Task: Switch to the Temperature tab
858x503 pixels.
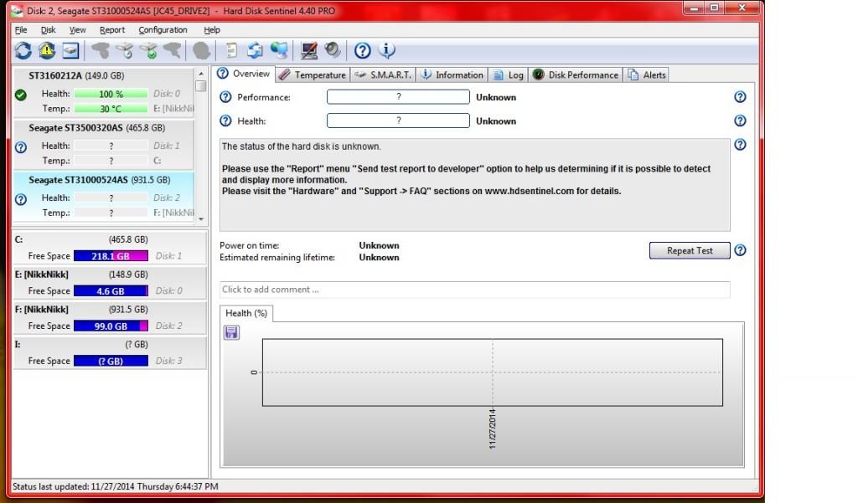Action: [313, 74]
